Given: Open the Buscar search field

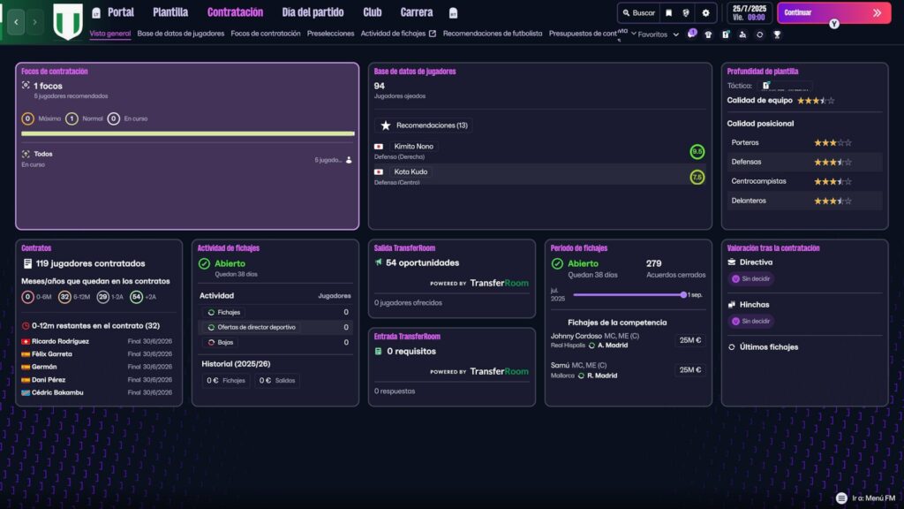Looking at the screenshot, I should (637, 13).
